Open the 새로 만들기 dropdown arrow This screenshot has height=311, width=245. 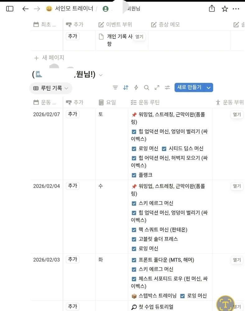pos(209,88)
